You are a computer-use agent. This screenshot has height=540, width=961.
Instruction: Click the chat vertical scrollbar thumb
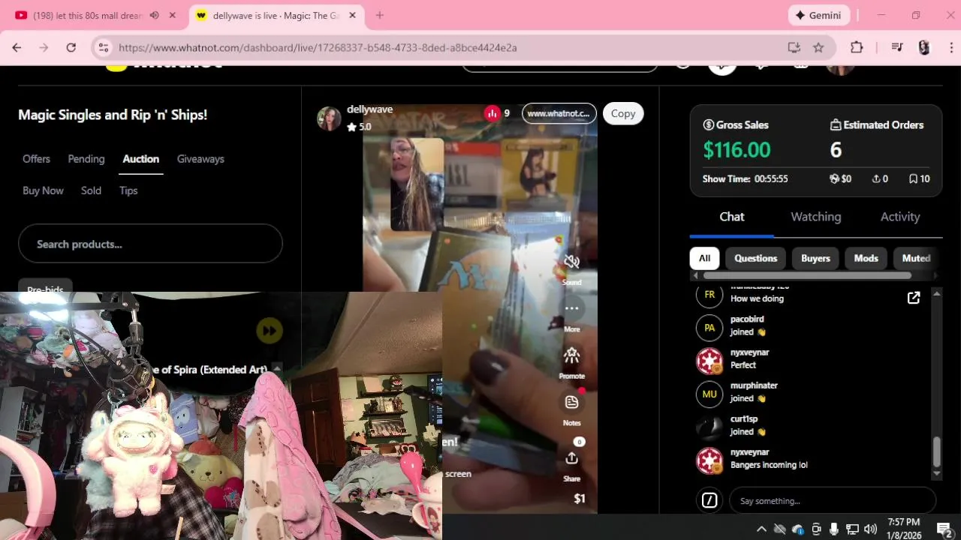[936, 451]
